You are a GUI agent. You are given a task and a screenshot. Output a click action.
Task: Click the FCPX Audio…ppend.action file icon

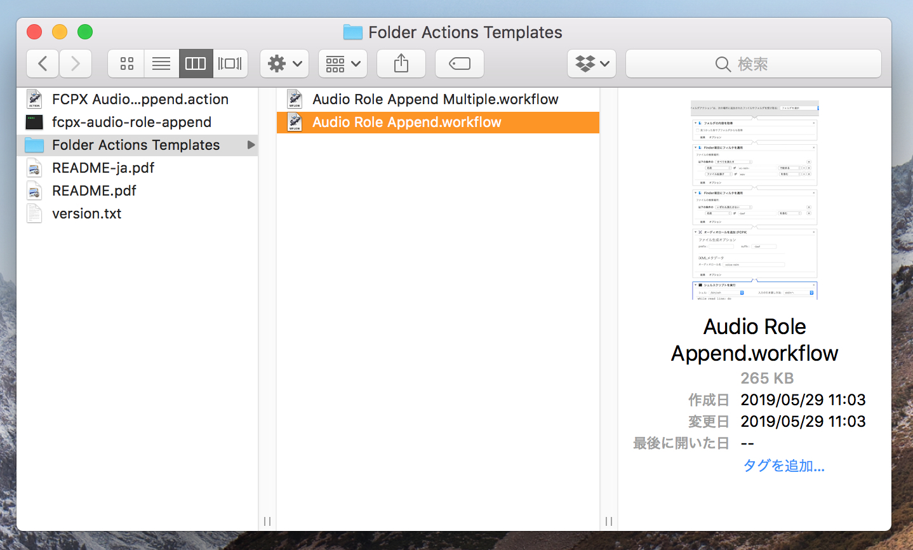tap(34, 99)
